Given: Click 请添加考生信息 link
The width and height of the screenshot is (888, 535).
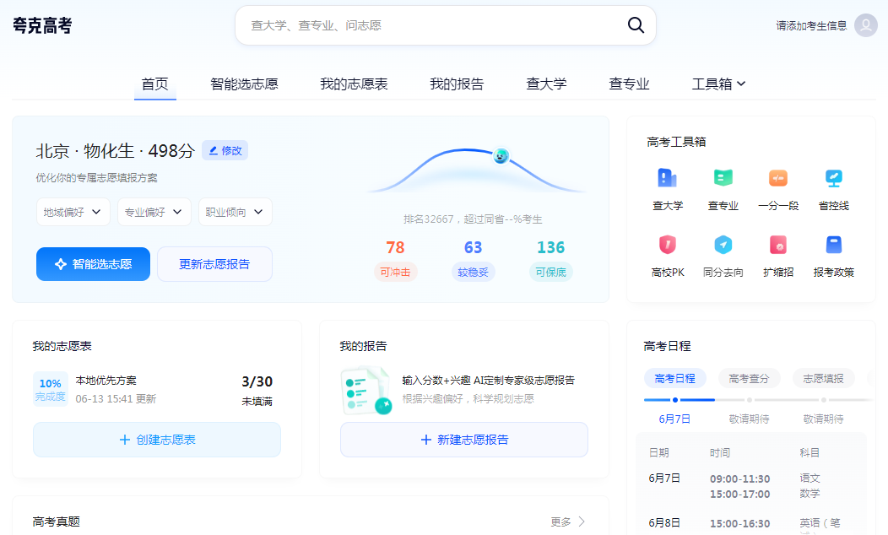Looking at the screenshot, I should (x=811, y=25).
